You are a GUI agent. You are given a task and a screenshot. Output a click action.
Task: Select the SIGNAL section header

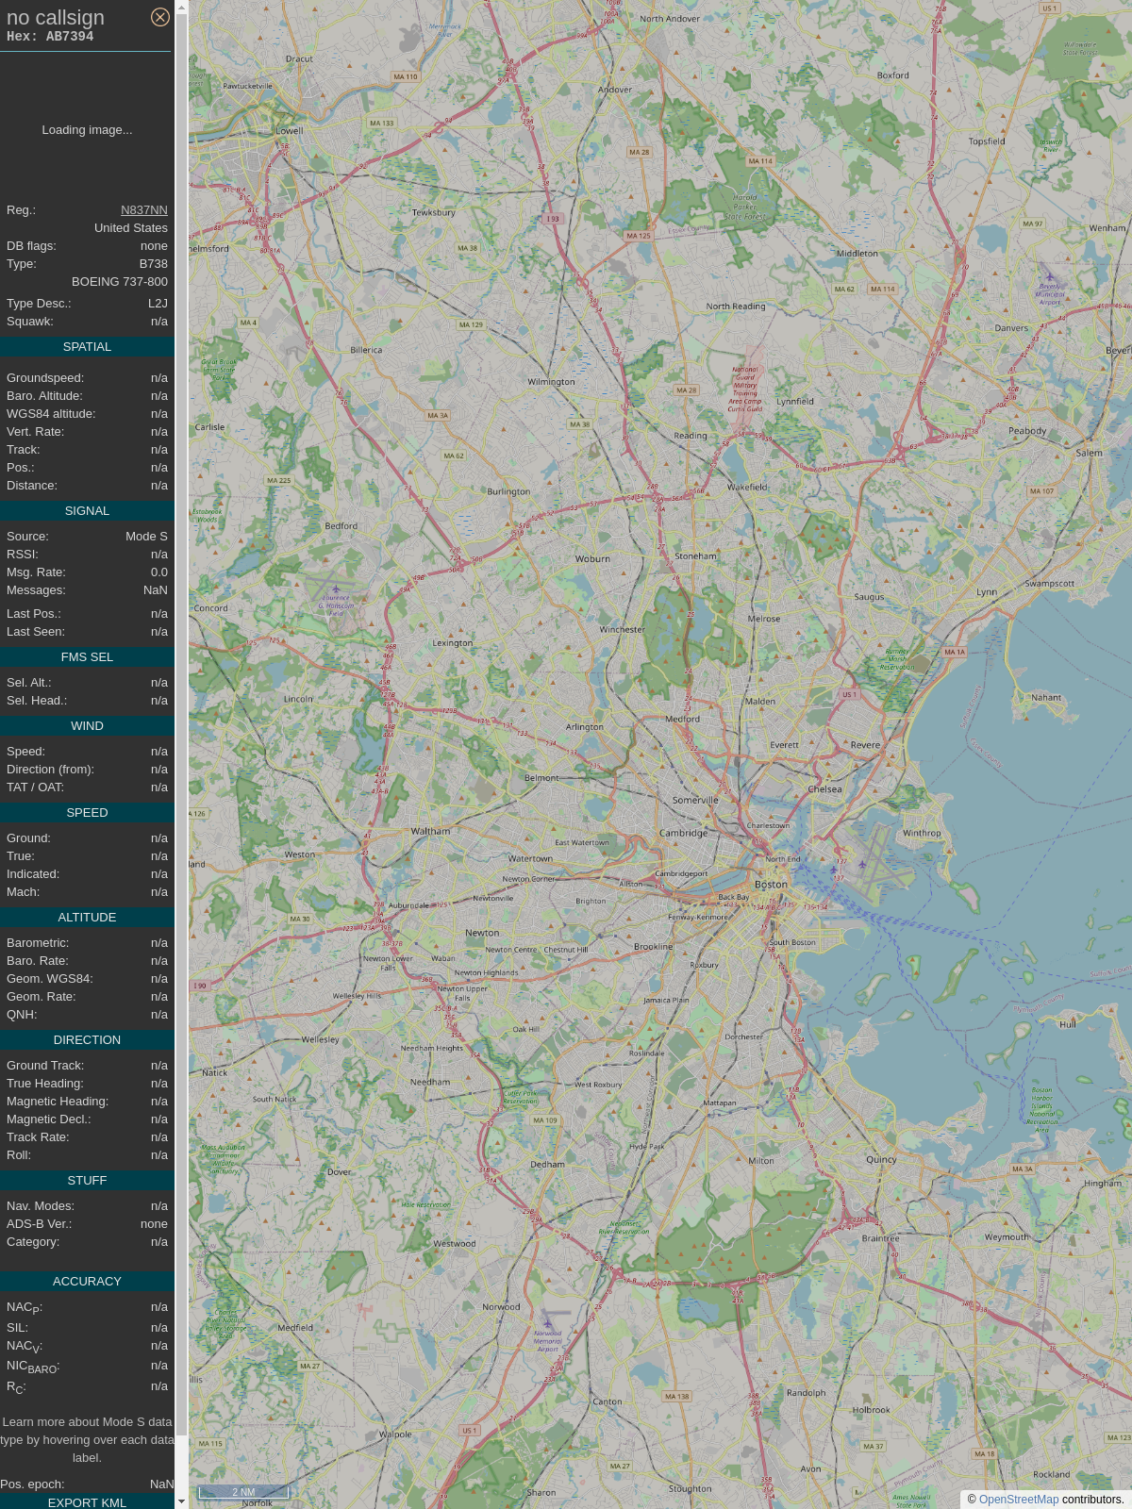pos(87,511)
